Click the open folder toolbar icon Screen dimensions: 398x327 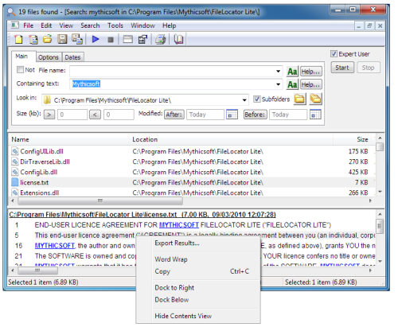click(48, 39)
